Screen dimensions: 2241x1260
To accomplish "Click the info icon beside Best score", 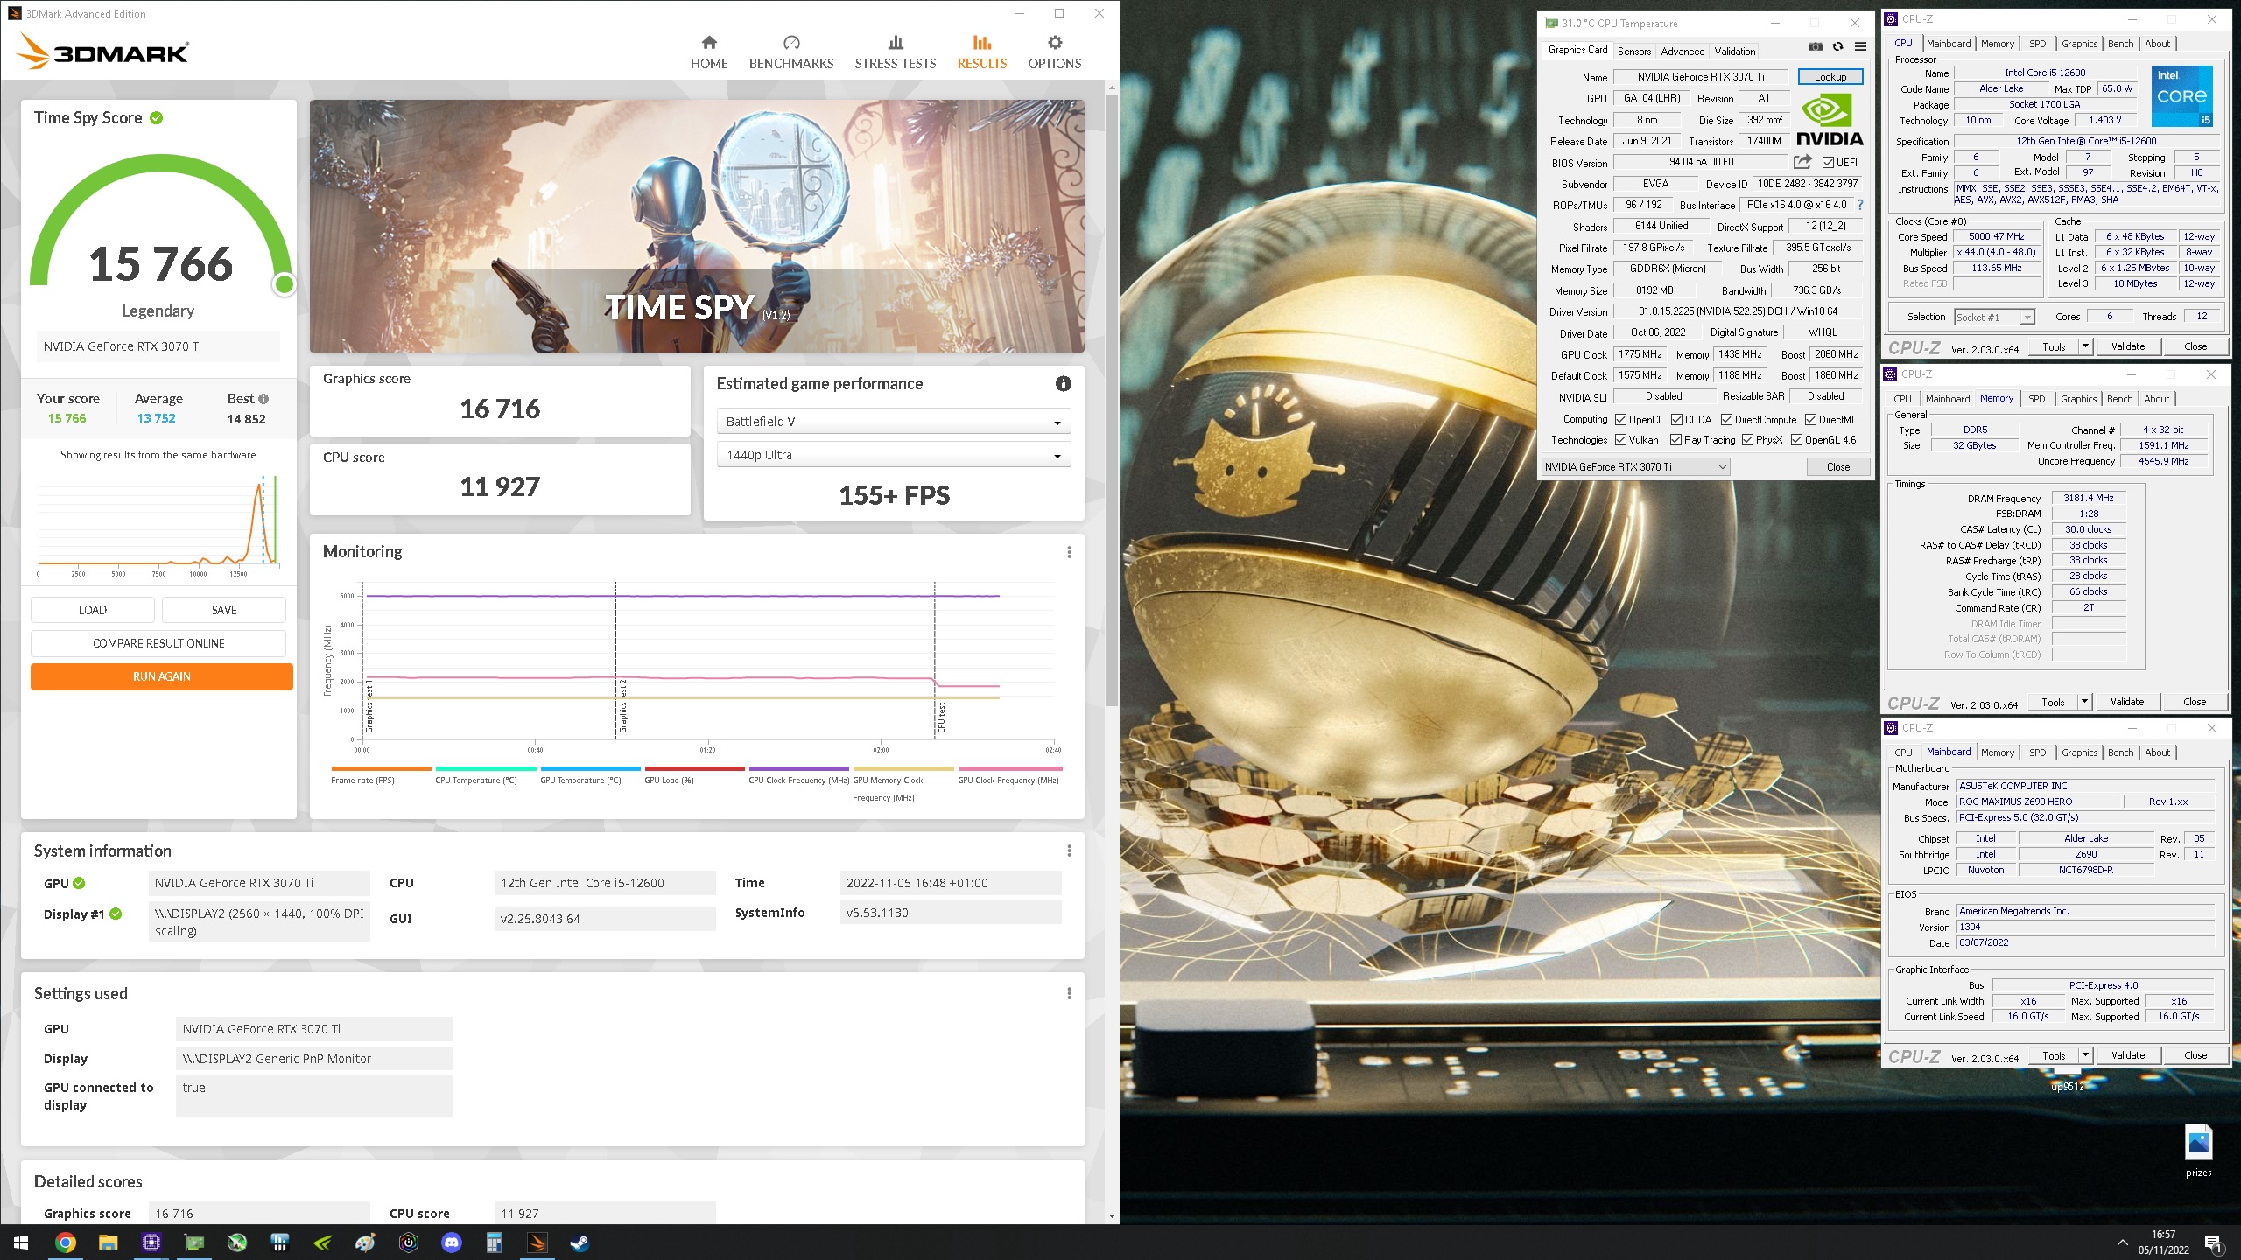I will coord(263,399).
